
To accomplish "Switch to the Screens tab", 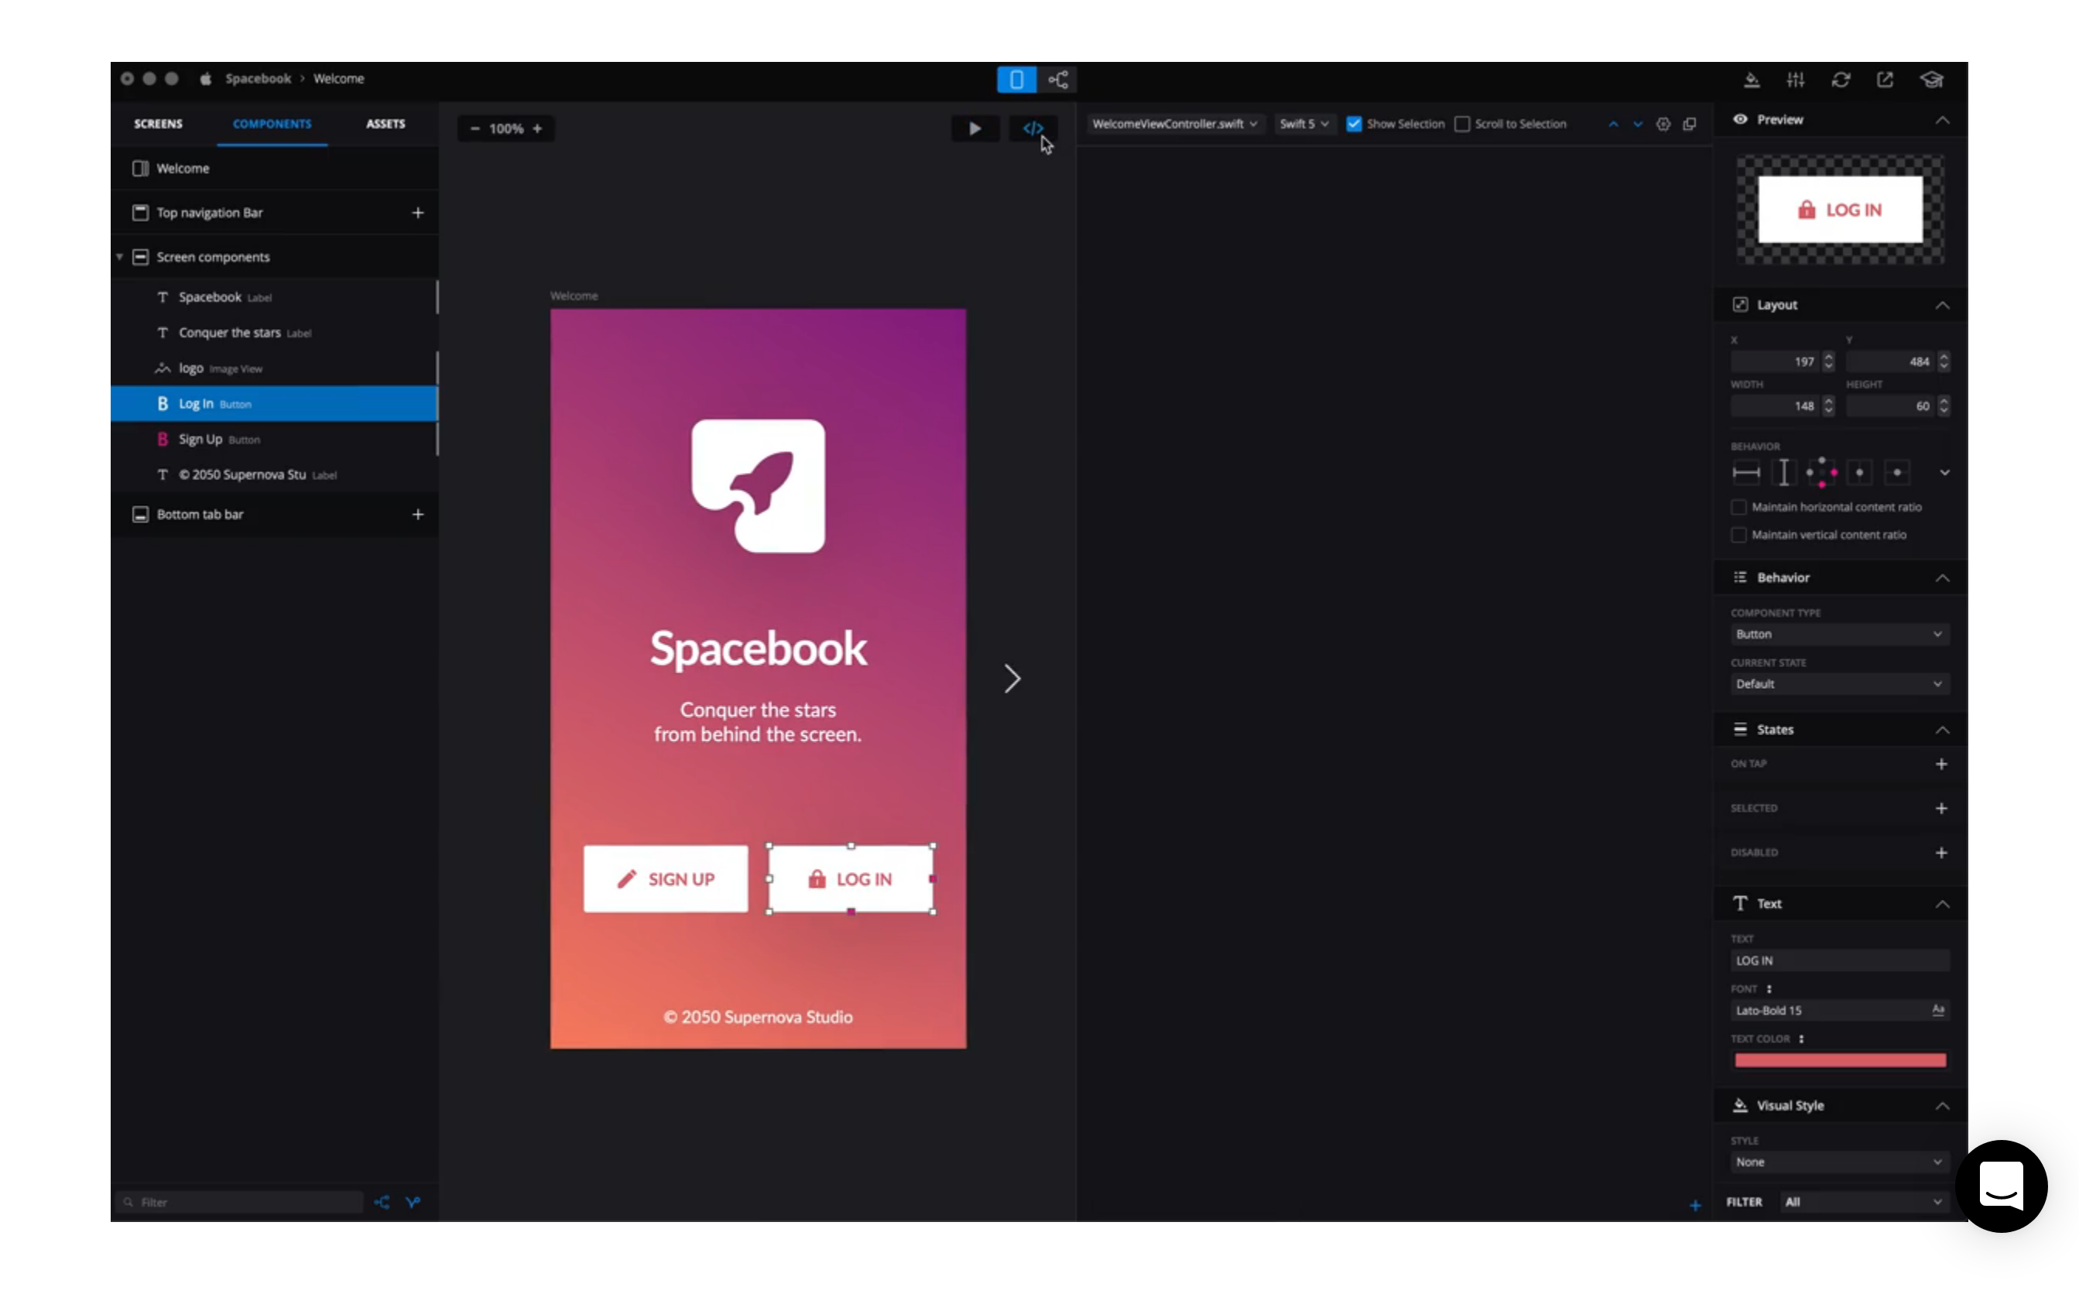I will (159, 124).
